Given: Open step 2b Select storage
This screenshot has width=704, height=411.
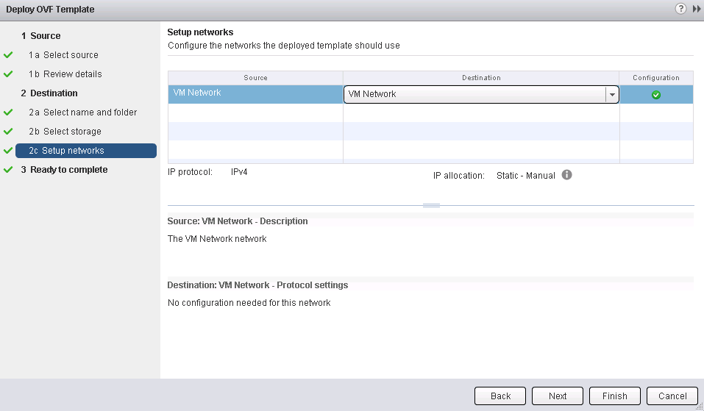Looking at the screenshot, I should click(72, 132).
